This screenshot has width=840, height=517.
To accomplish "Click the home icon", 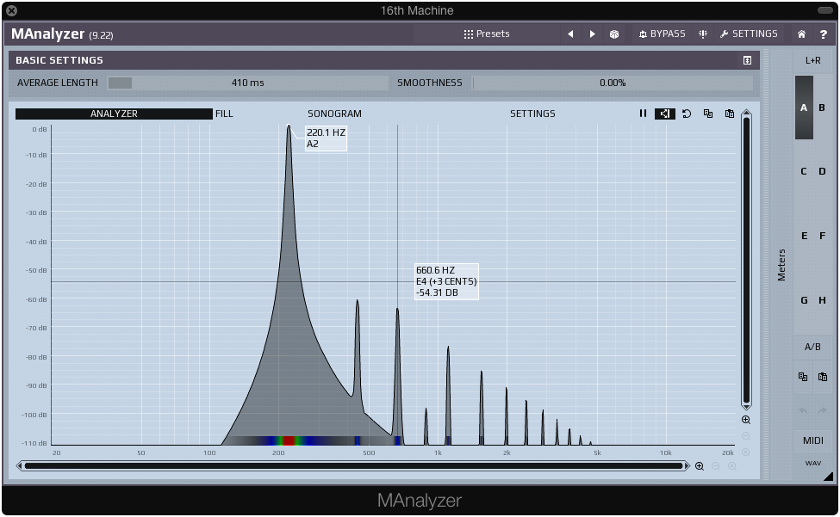I will [801, 34].
